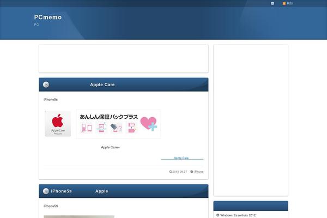Click the PC subtitle under PCmemo

37,25
